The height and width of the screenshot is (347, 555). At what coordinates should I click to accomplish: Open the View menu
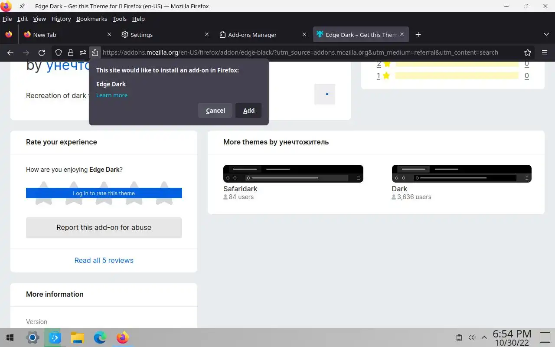(39, 19)
